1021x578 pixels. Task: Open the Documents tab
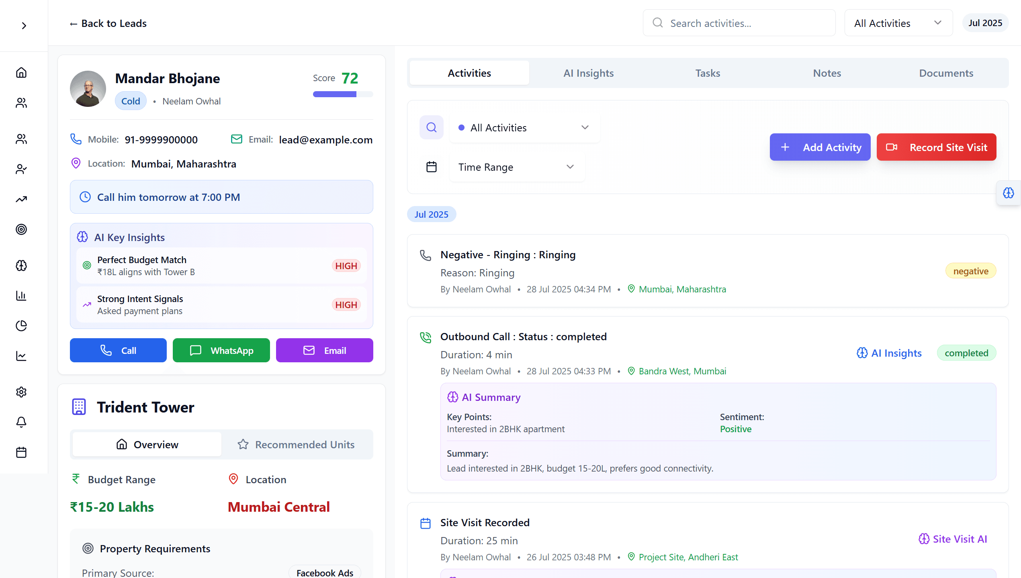pos(946,73)
